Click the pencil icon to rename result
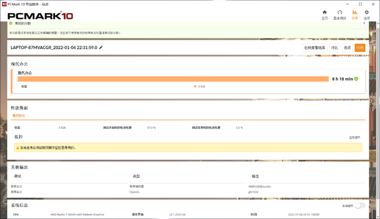 click(101, 48)
